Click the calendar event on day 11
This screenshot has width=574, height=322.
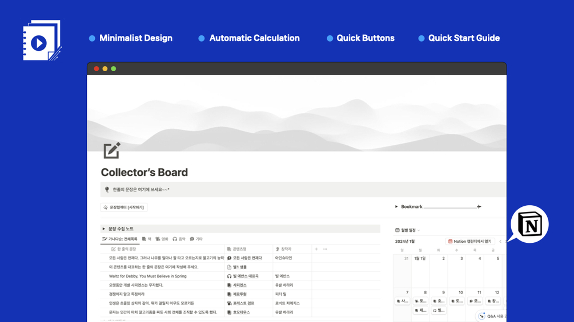click(x=475, y=301)
